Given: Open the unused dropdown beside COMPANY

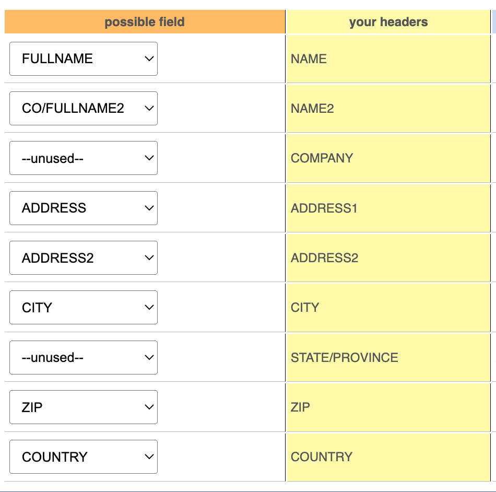Looking at the screenshot, I should pyautogui.click(x=84, y=158).
